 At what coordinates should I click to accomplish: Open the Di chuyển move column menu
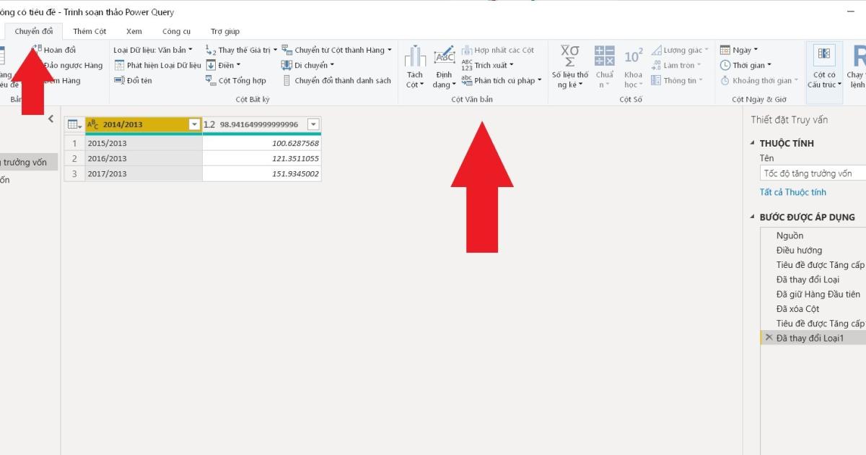click(308, 65)
